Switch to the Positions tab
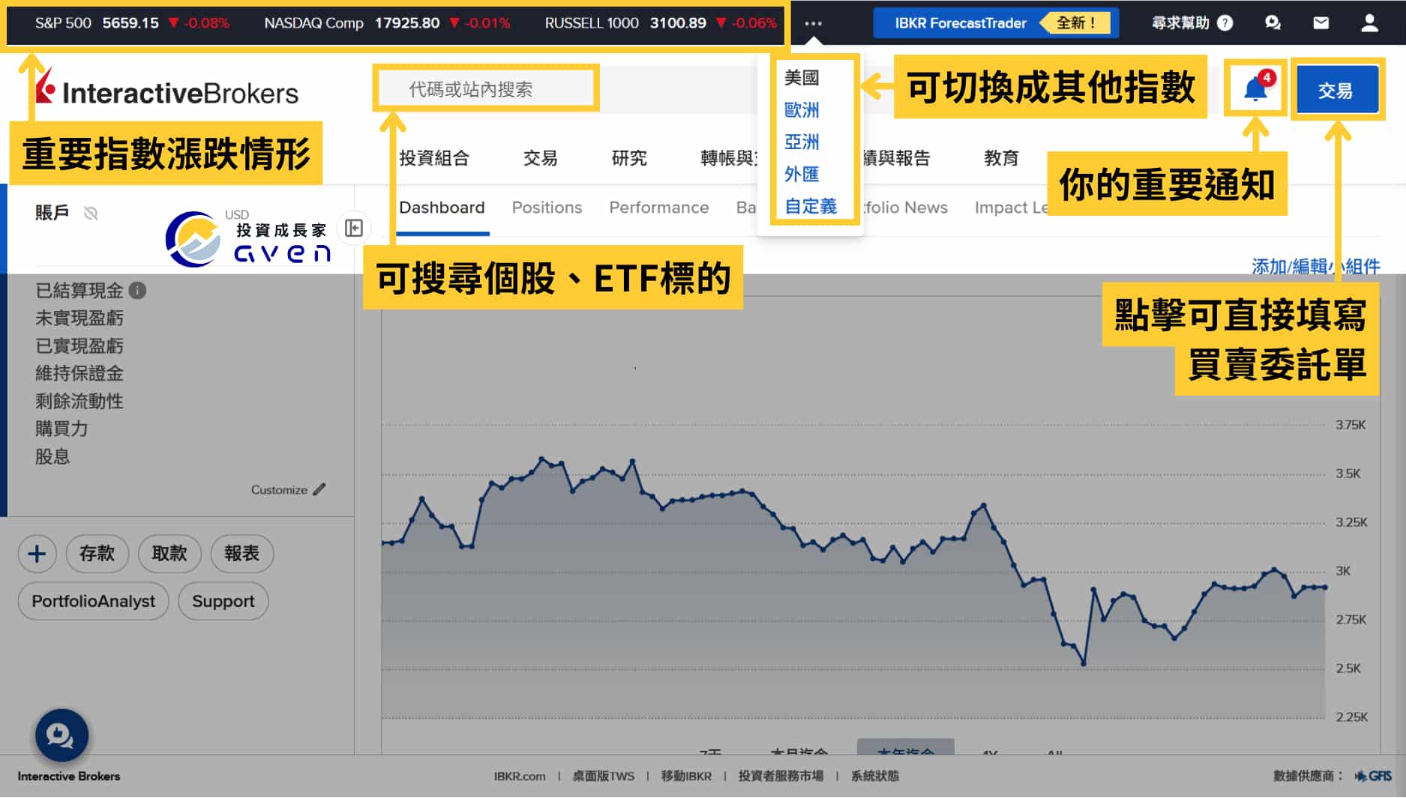Screen dimensions: 1406x798 pyautogui.click(x=547, y=208)
